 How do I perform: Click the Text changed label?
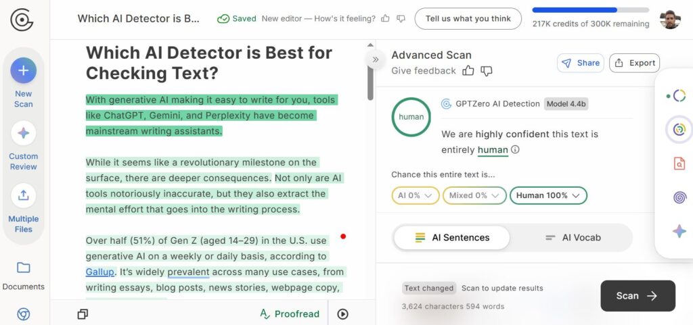tap(428, 289)
